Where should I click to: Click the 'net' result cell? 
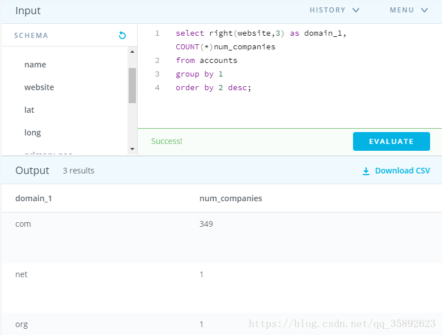click(21, 274)
